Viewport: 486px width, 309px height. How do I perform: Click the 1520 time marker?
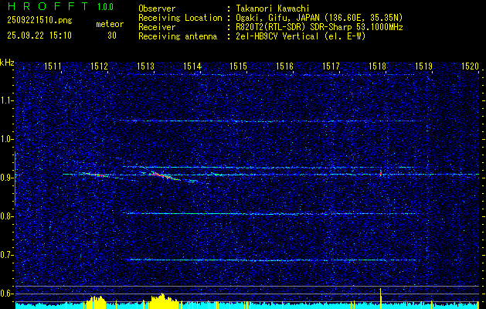[470, 67]
